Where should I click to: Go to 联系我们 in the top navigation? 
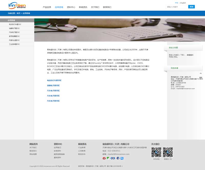click(107, 7)
